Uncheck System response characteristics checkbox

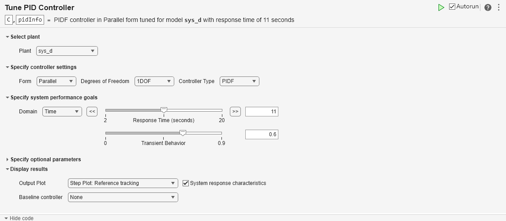186,183
